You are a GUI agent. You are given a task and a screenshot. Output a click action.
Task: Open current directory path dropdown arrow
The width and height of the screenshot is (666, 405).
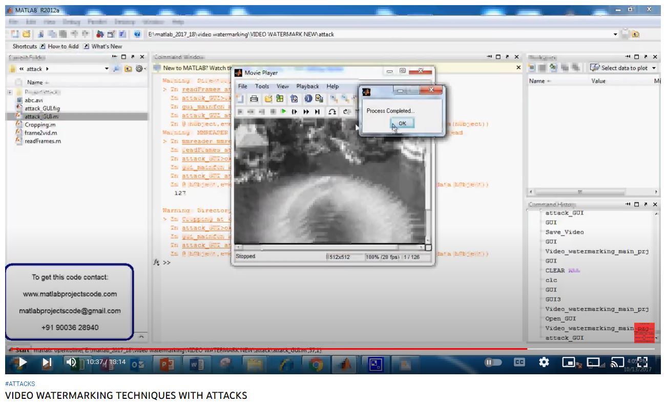(616, 34)
